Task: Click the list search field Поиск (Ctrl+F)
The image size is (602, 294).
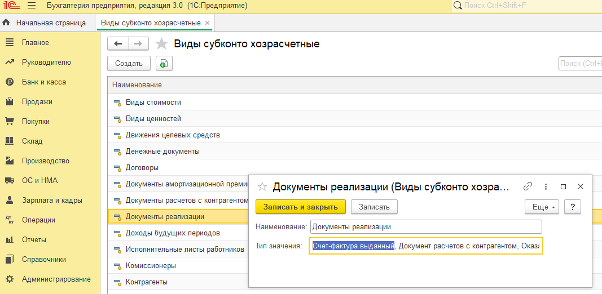Action: (581, 64)
